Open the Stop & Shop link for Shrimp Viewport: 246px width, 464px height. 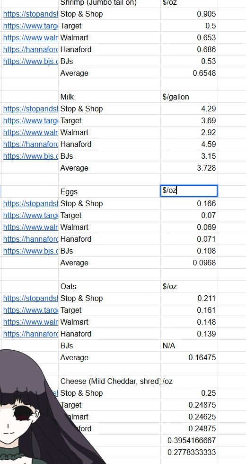click(31, 14)
